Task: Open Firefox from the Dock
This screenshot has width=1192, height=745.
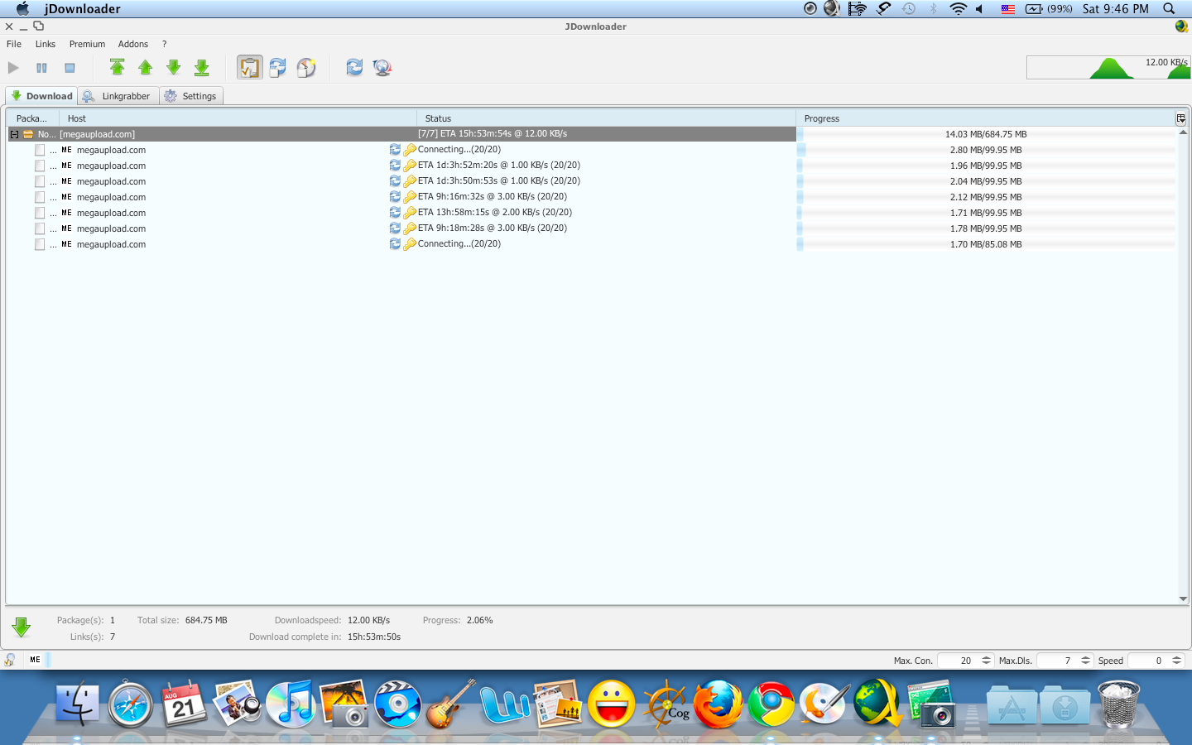Action: (718, 704)
